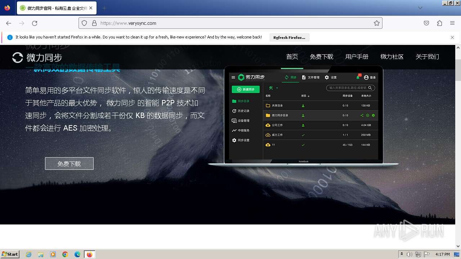Click the URL address field
Screen dimensions: 461x259
230,23
